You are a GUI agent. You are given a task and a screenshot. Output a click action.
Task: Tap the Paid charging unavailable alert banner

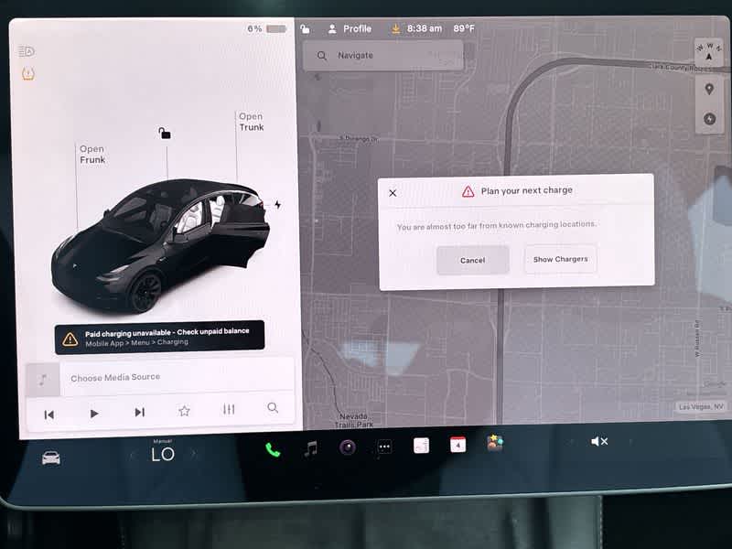point(159,337)
